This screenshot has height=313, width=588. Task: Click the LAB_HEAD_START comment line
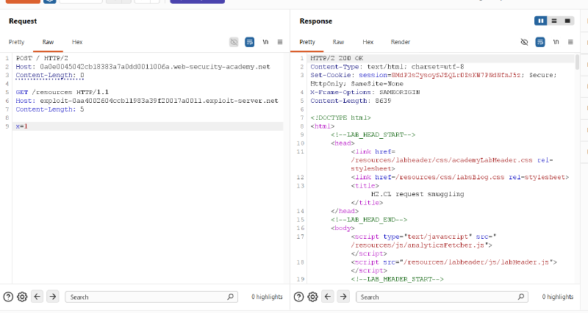coord(373,134)
